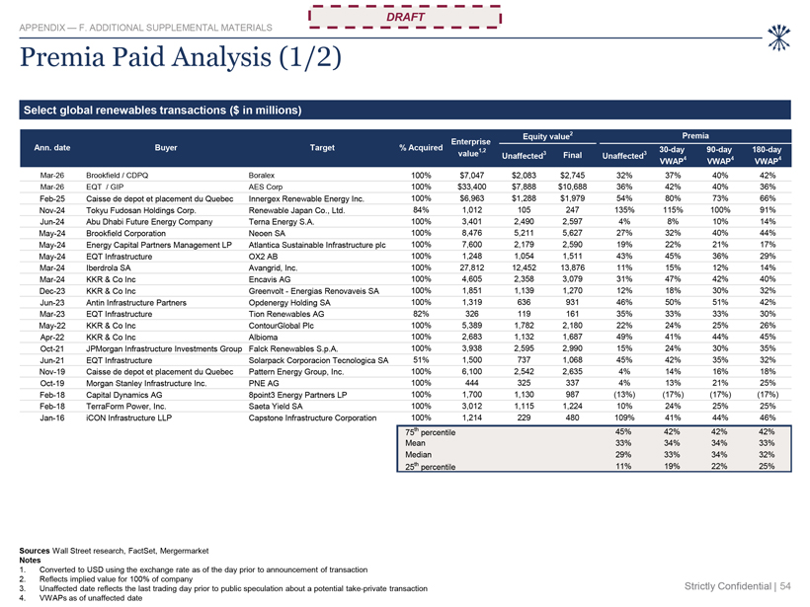Viewport: 810px width, 607px height.
Task: Click the 'Sources' footnote line
Action: click(115, 551)
